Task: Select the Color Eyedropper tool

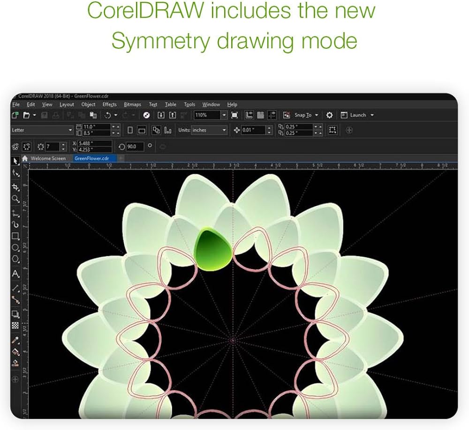Action: (x=15, y=340)
